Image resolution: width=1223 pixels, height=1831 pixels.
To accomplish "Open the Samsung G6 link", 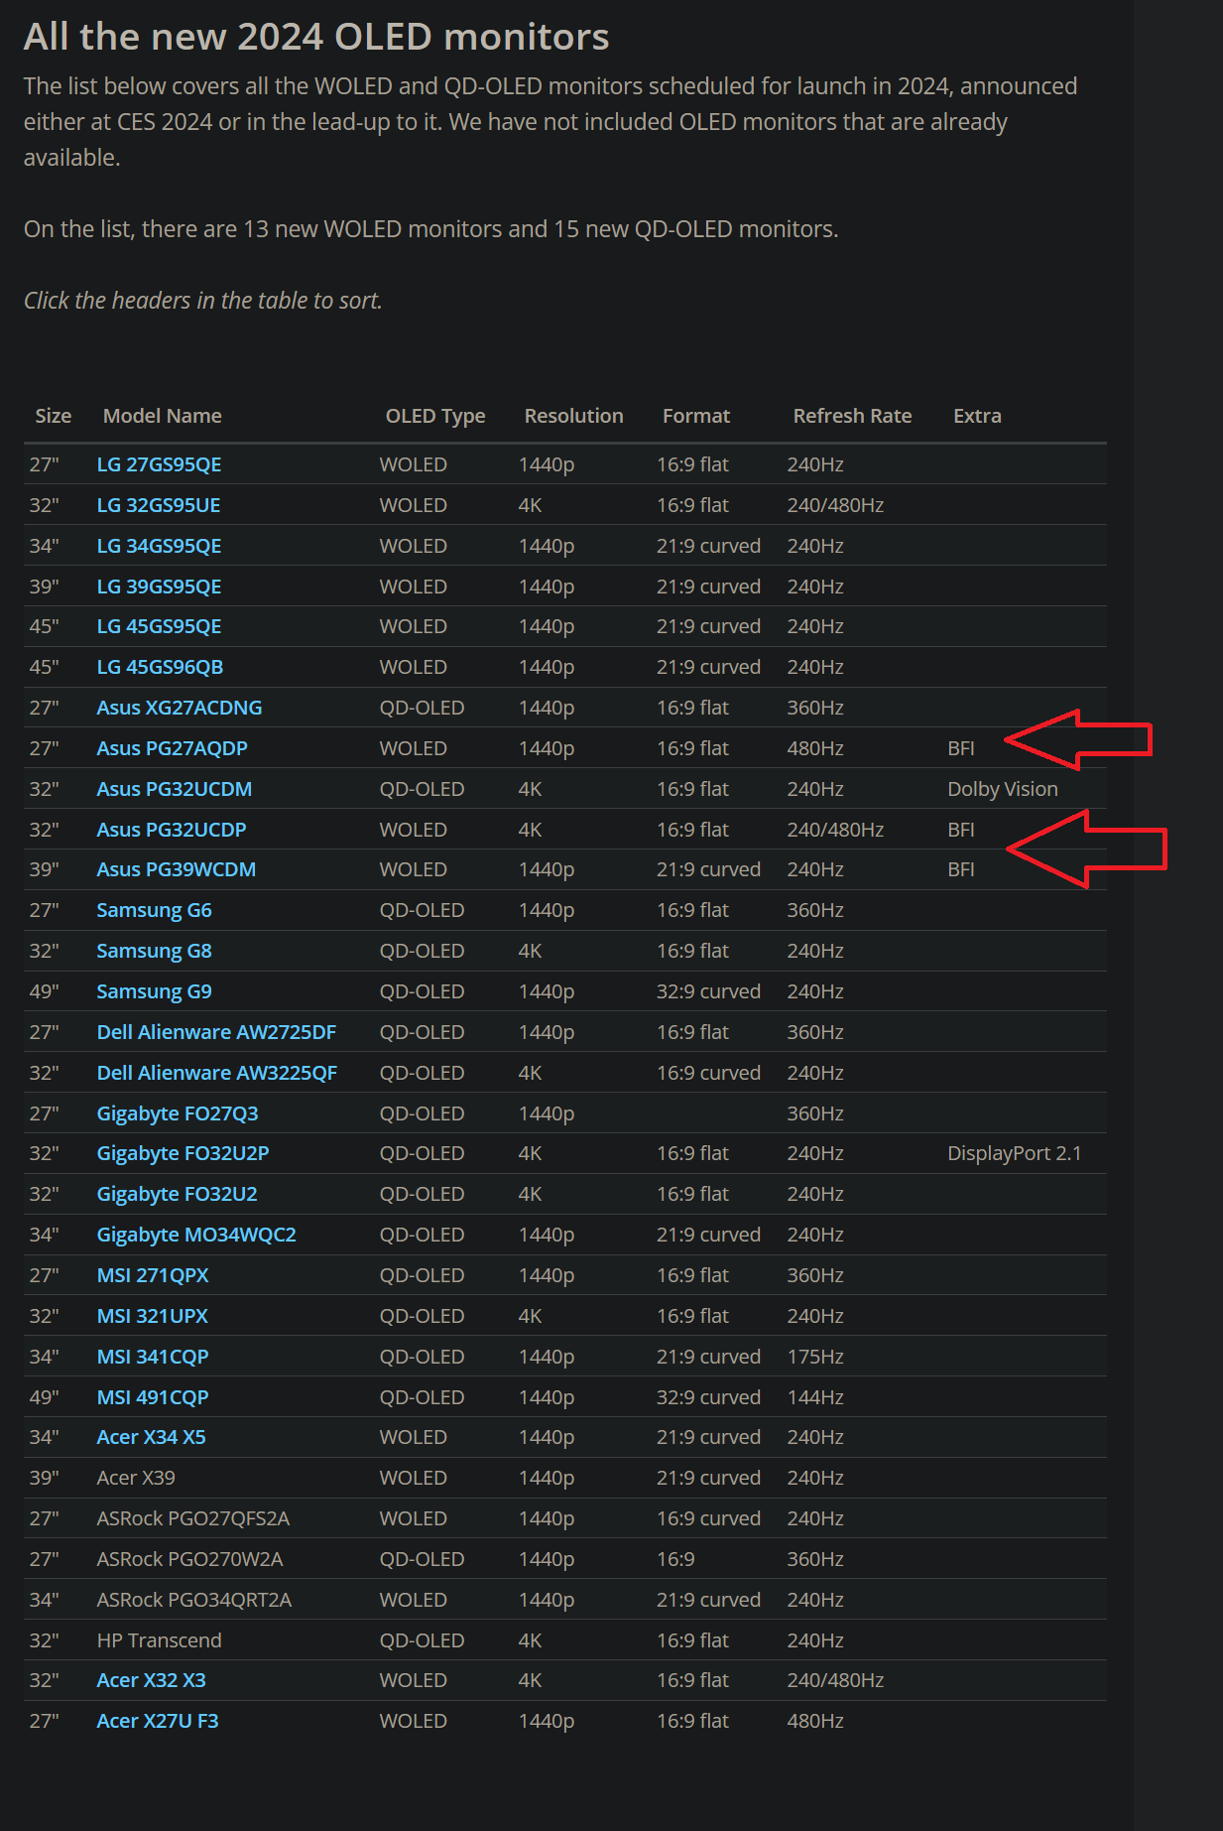I will (x=154, y=910).
